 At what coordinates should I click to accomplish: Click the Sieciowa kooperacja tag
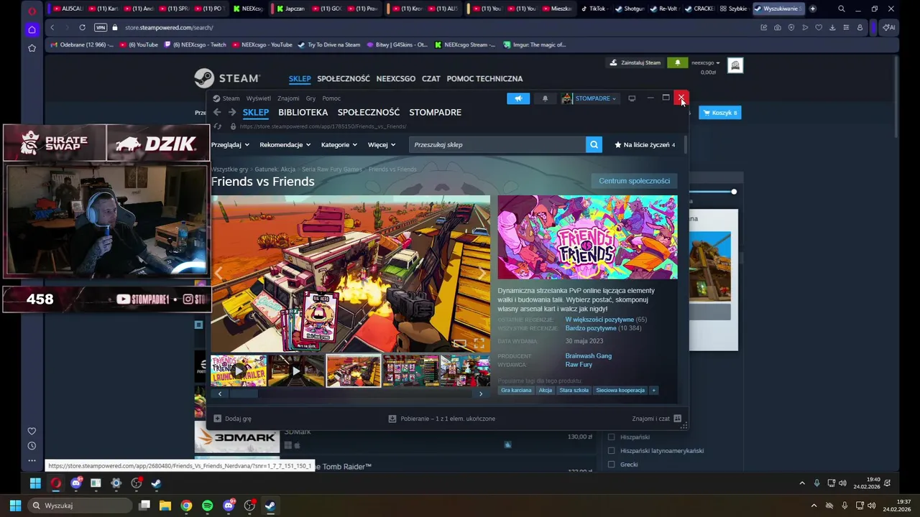click(620, 390)
